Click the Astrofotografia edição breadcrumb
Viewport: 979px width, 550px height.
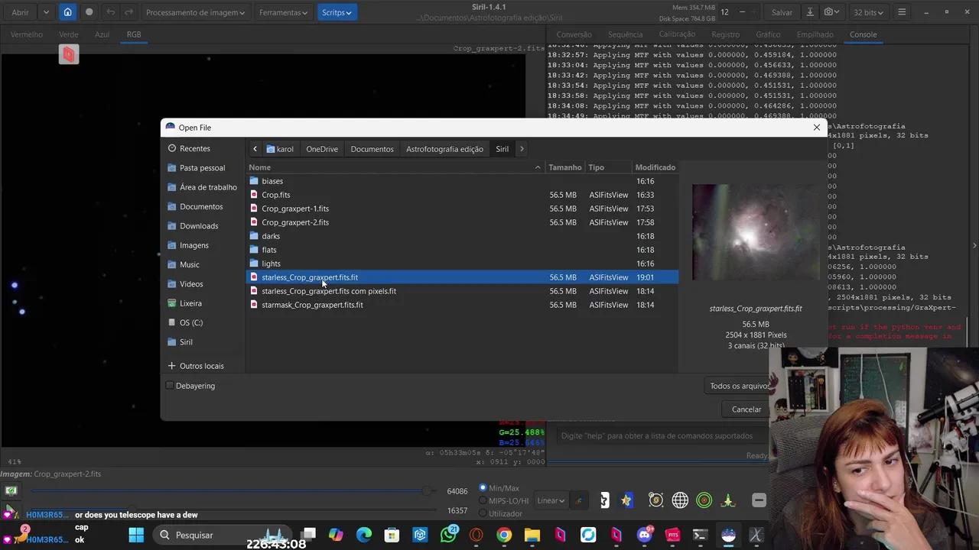444,149
